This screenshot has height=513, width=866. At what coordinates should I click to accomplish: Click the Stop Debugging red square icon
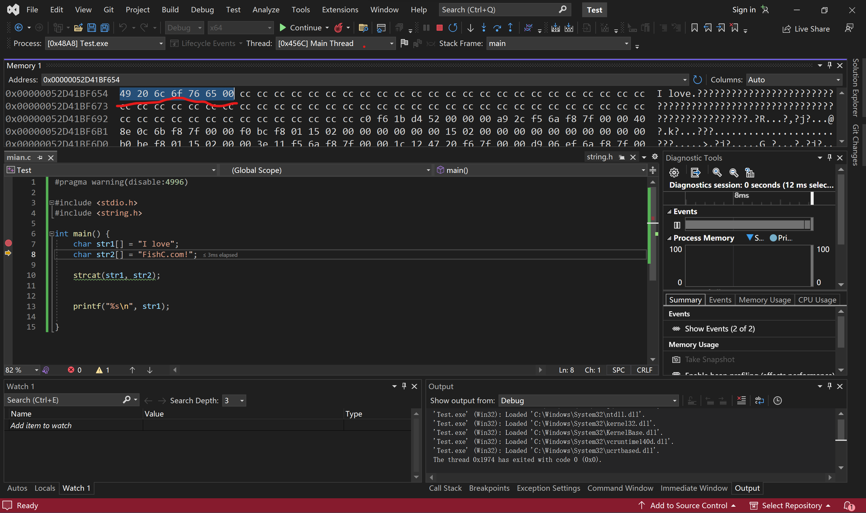439,28
